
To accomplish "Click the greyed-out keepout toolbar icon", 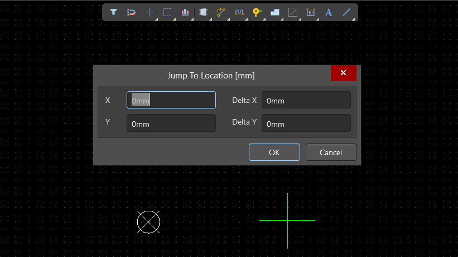I will click(292, 12).
